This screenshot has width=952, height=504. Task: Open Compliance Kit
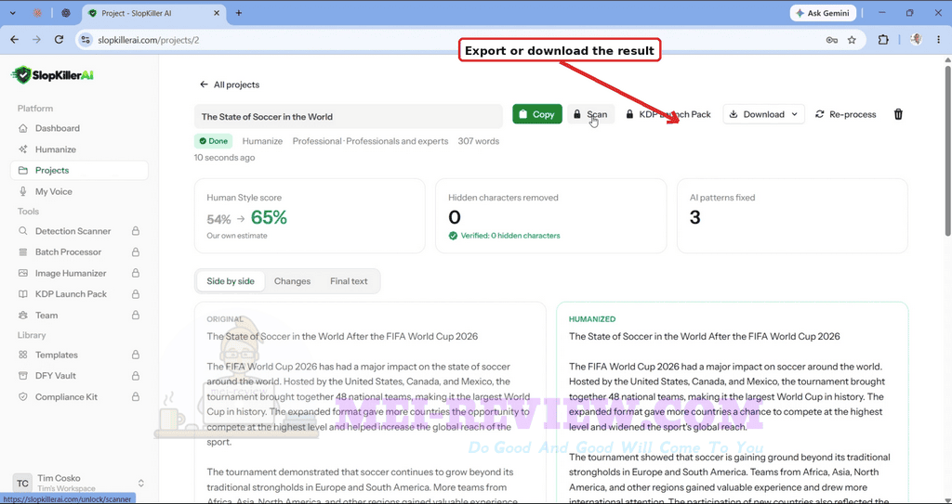pos(66,396)
